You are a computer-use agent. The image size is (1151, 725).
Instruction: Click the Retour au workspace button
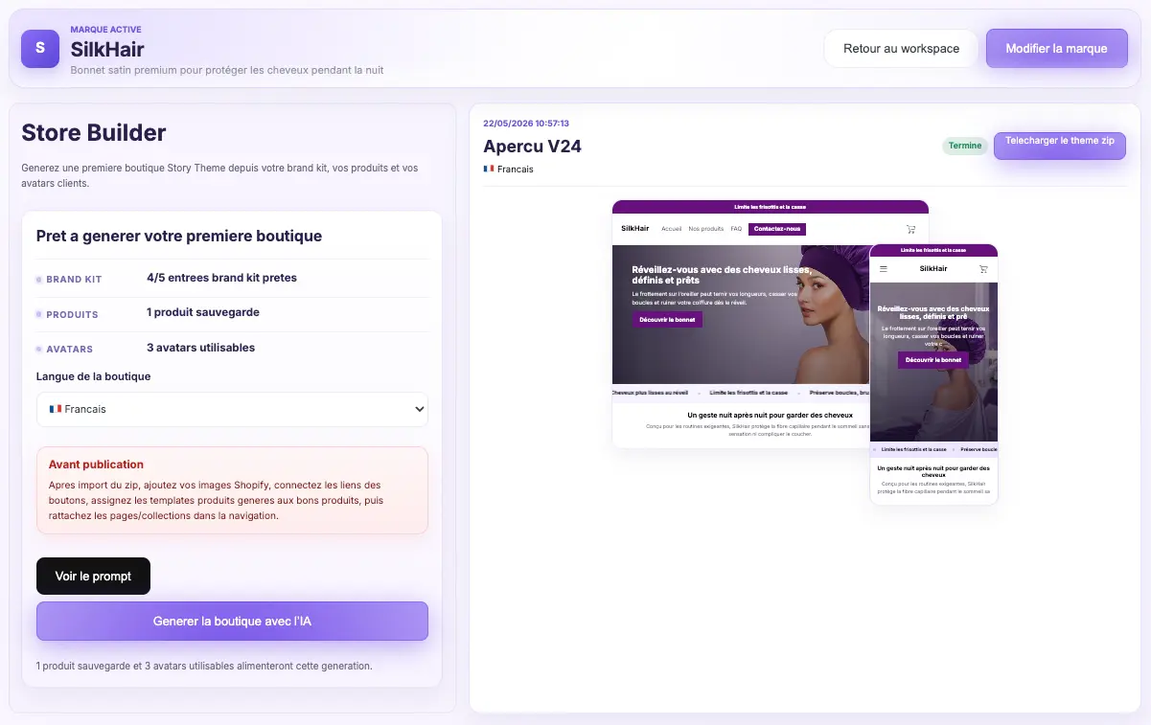[x=901, y=48]
